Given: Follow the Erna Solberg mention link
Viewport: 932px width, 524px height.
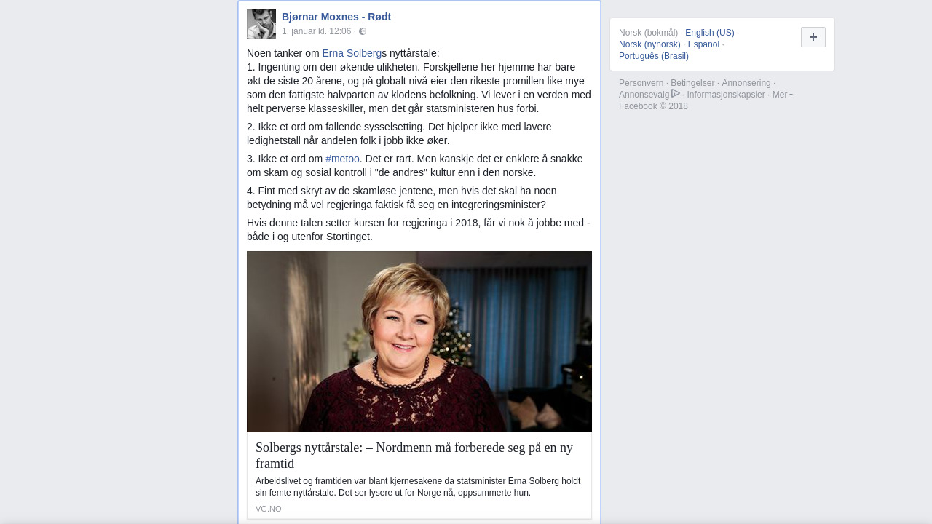Looking at the screenshot, I should click(352, 53).
